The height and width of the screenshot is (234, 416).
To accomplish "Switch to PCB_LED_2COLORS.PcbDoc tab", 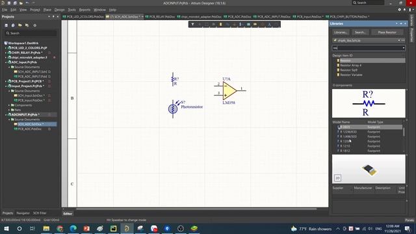I will pos(83,16).
